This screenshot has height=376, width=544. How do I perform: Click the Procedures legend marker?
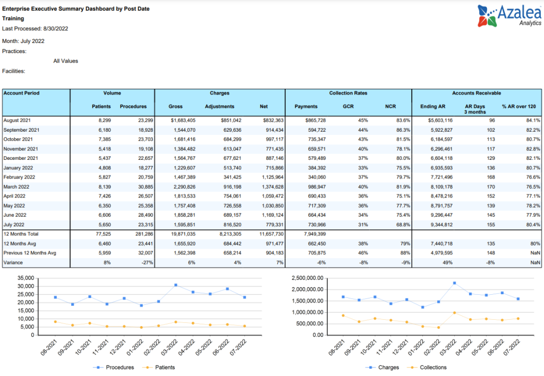point(98,368)
